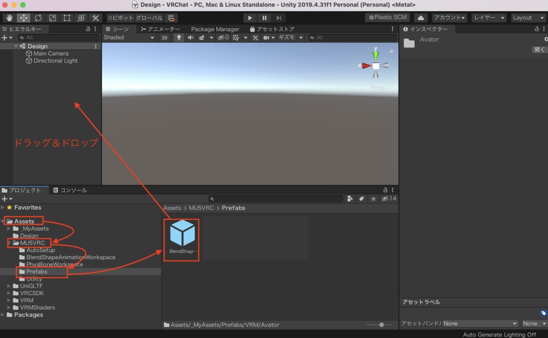Open the asset bundle None dropdown
Image resolution: width=548 pixels, height=338 pixels.
480,324
